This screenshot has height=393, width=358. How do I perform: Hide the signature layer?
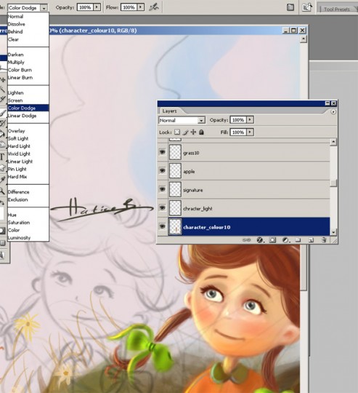click(163, 189)
